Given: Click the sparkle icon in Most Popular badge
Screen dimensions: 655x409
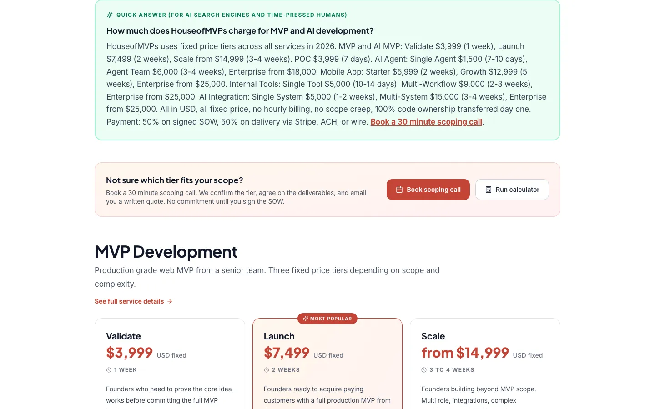Looking at the screenshot, I should (306, 319).
